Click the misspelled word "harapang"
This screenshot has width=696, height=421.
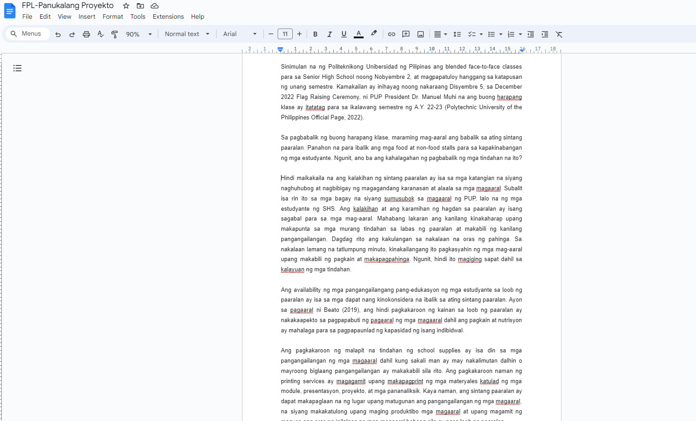coord(509,97)
